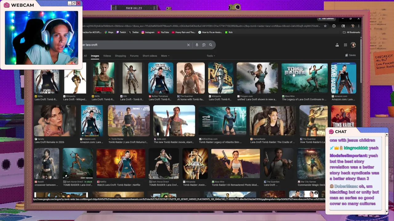Open the Star City Games Commander Magic Deck image
This screenshot has width=394, height=221.
pyautogui.click(x=311, y=164)
